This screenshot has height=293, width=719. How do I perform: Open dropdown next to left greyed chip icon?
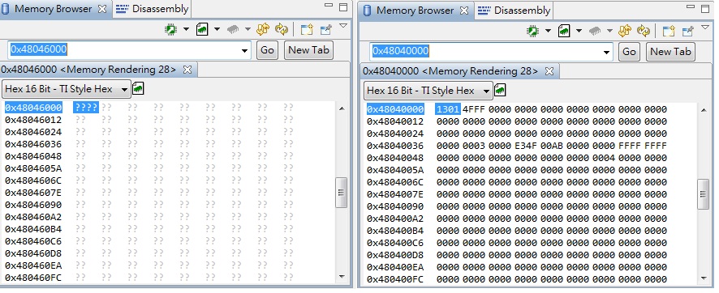coord(248,30)
